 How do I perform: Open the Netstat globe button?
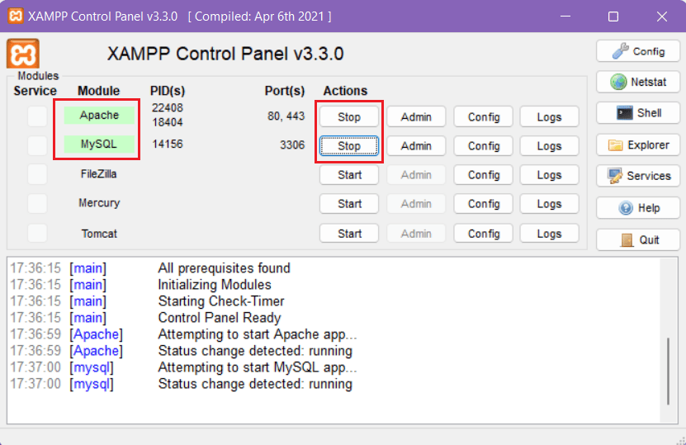(x=638, y=83)
